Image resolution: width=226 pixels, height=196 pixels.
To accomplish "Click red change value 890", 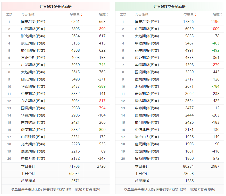I will tap(102, 29).
